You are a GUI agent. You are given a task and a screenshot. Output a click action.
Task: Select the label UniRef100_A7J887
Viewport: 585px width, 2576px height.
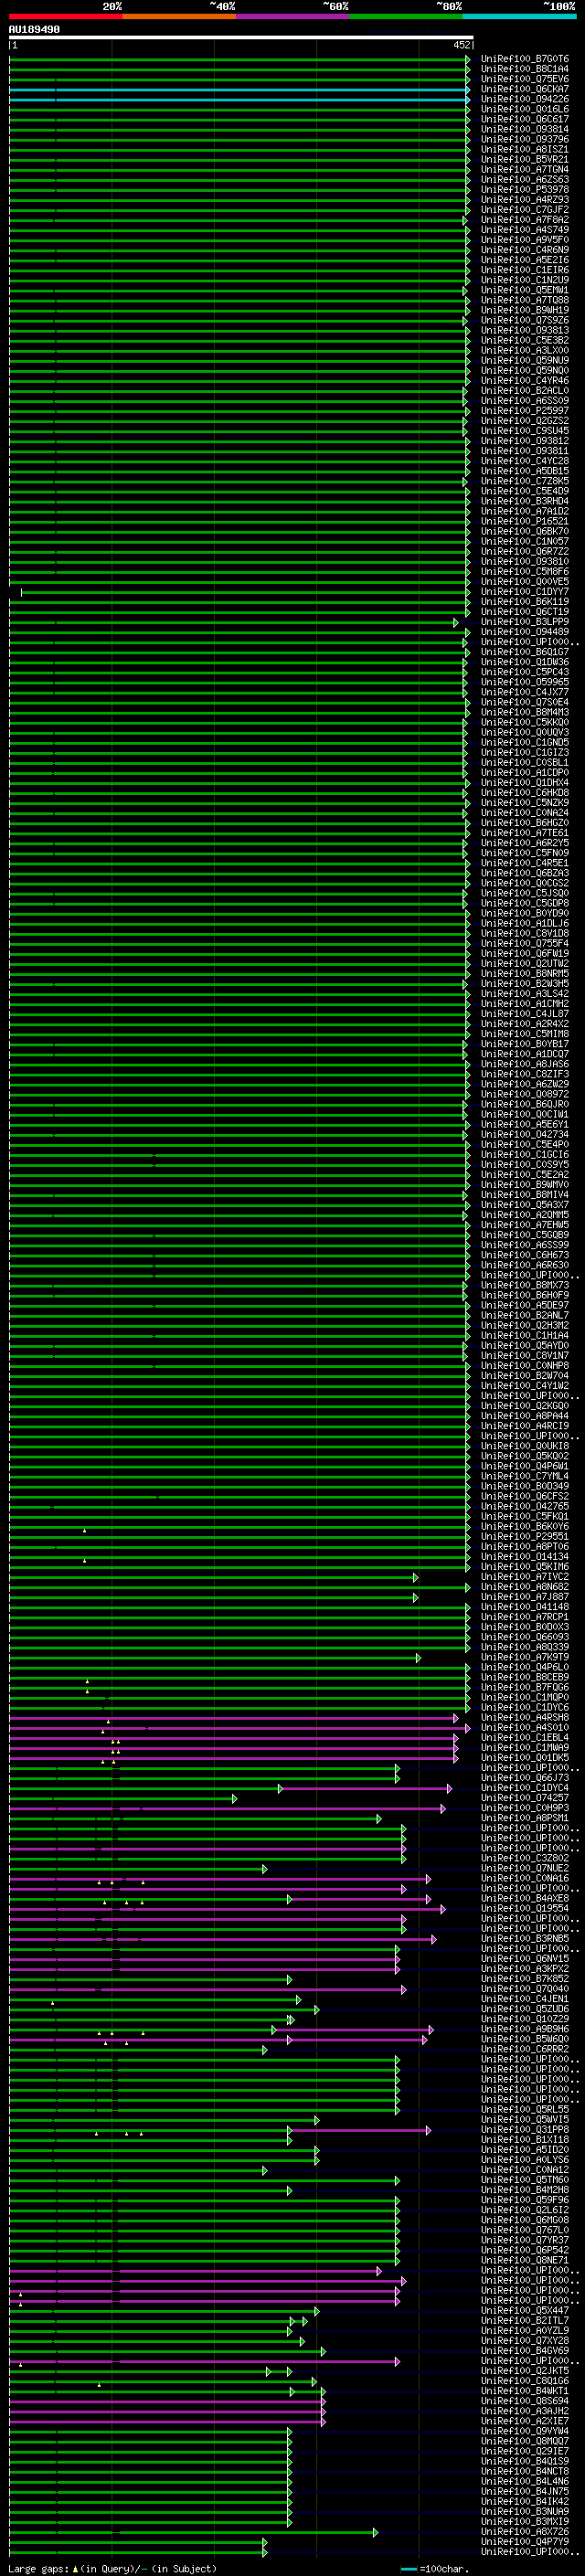(x=525, y=1596)
